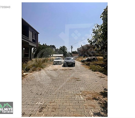Select the listing number ending 705840
Image resolution: width=135 pixels, height=118 pixels.
(x=5, y=7)
